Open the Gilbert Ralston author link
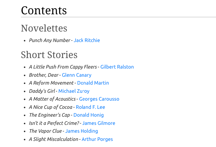This screenshot has height=147, width=216. (x=117, y=67)
